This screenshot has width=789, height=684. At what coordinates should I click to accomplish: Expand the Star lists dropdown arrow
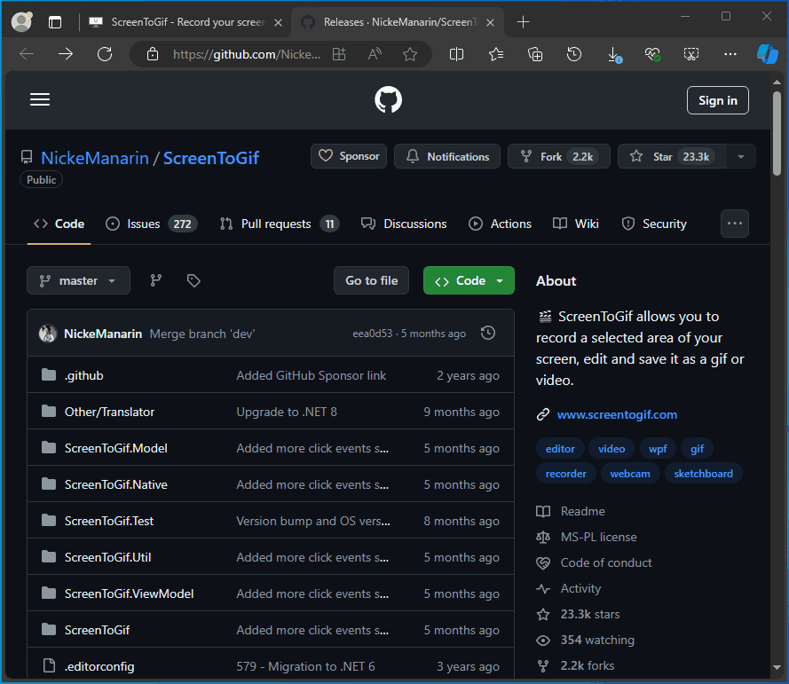(x=741, y=156)
